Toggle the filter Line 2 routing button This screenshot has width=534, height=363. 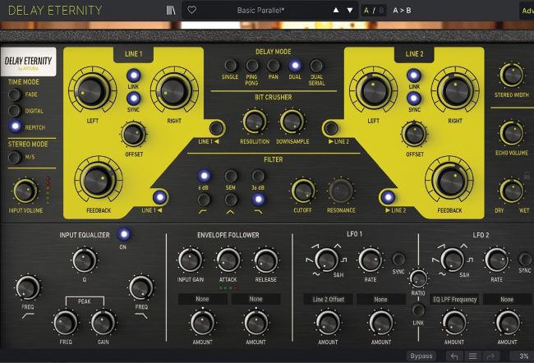[x=388, y=197]
